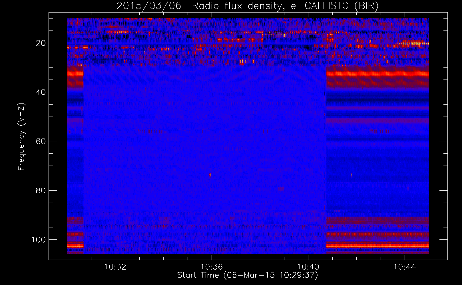This screenshot has height=285, width=462.
Task: Click the '10:36' time tick label
Action: tap(212, 267)
